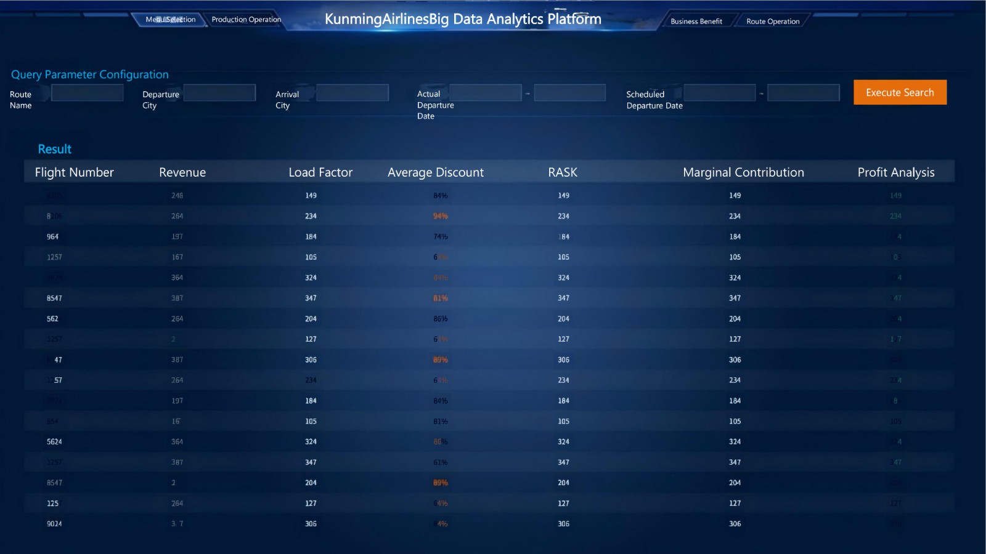Screen dimensions: 986x554
Task: Click the Revenue column header
Action: pyautogui.click(x=182, y=172)
